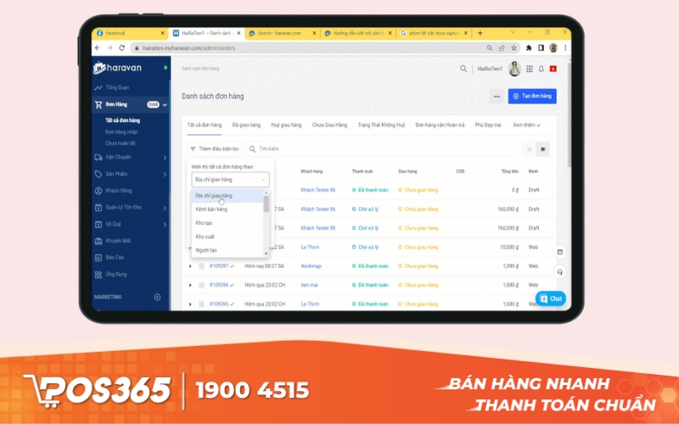Viewport: 679px width, 424px height.
Task: Go to Đơn hàng nháp in the sidebar
Action: pyautogui.click(x=121, y=132)
